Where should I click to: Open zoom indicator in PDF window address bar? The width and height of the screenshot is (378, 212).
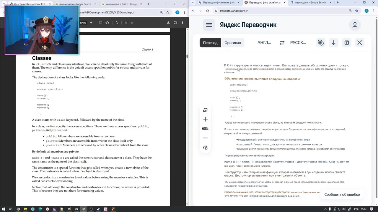161,13
